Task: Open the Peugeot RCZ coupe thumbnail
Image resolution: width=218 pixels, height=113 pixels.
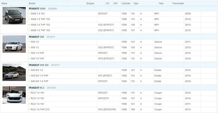Action: point(14,95)
